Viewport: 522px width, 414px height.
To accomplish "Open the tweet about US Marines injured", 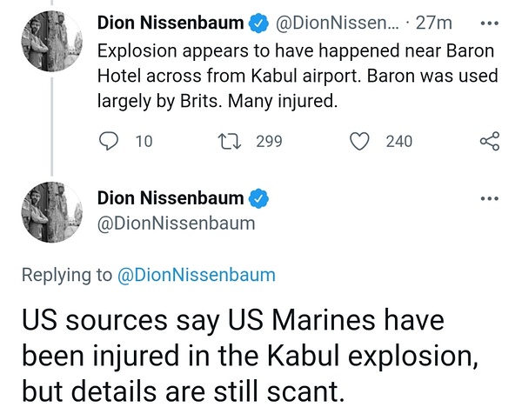I will pyautogui.click(x=233, y=354).
